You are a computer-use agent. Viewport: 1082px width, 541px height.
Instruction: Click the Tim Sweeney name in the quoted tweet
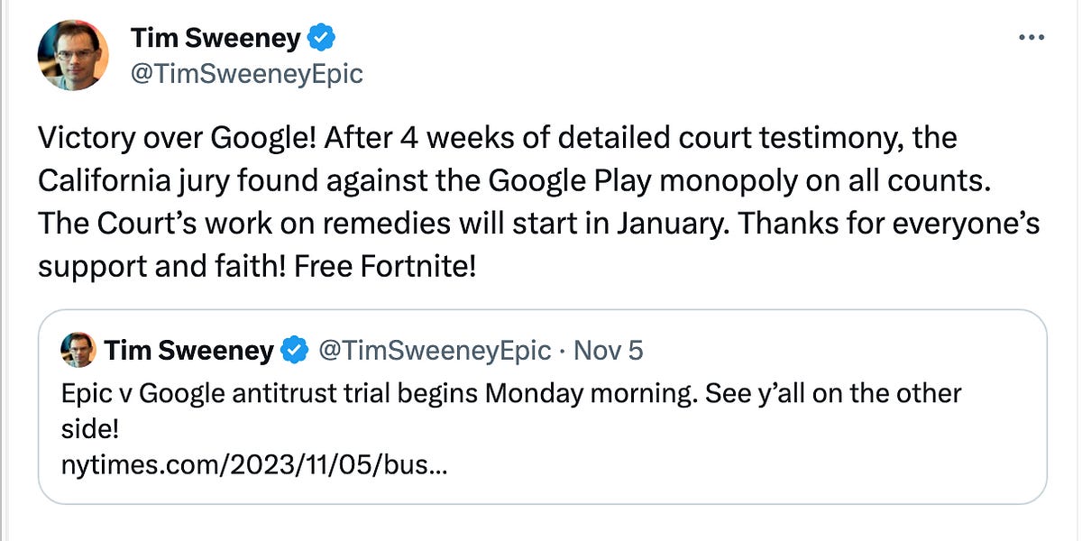188,350
